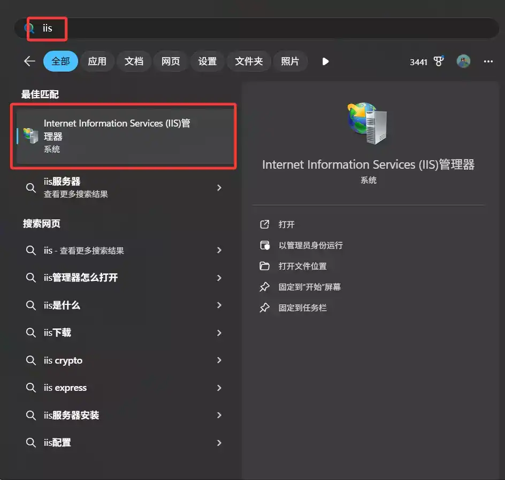Expand chevron for iis crypto
Viewport: 505px width, 480px height.
coord(219,360)
